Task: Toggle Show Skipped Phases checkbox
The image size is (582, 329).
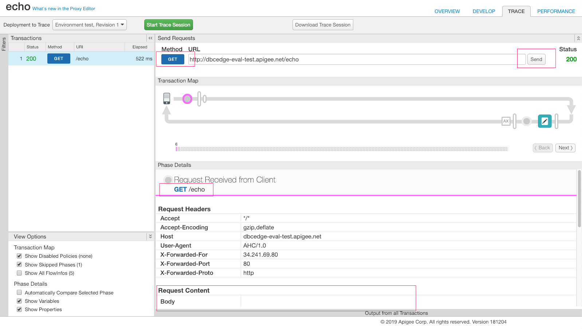Action: coord(19,264)
